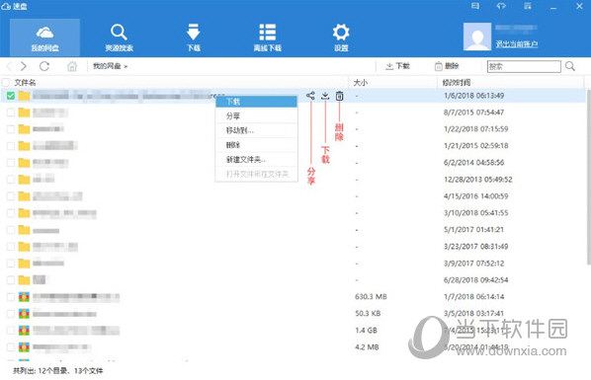Go to the home root folder icon
The width and height of the screenshot is (591, 380).
71,66
